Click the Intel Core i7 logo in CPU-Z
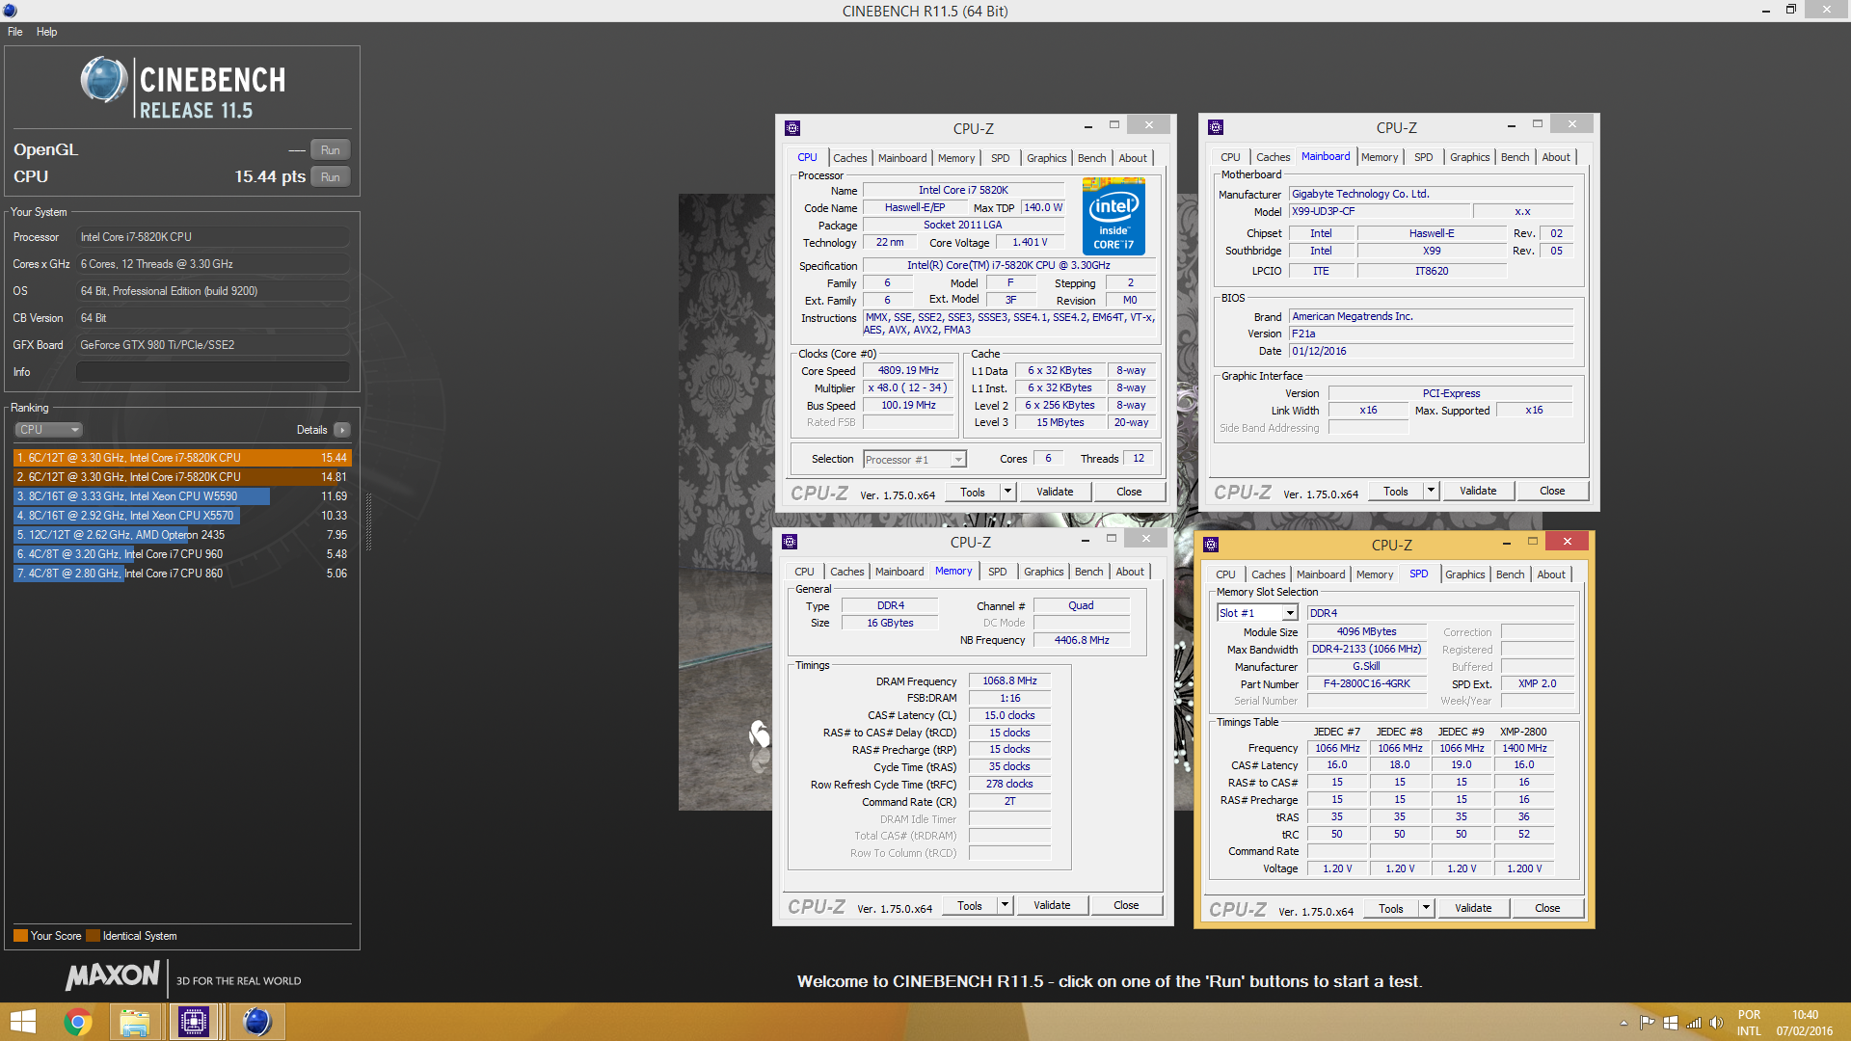The width and height of the screenshot is (1851, 1041). click(1113, 216)
